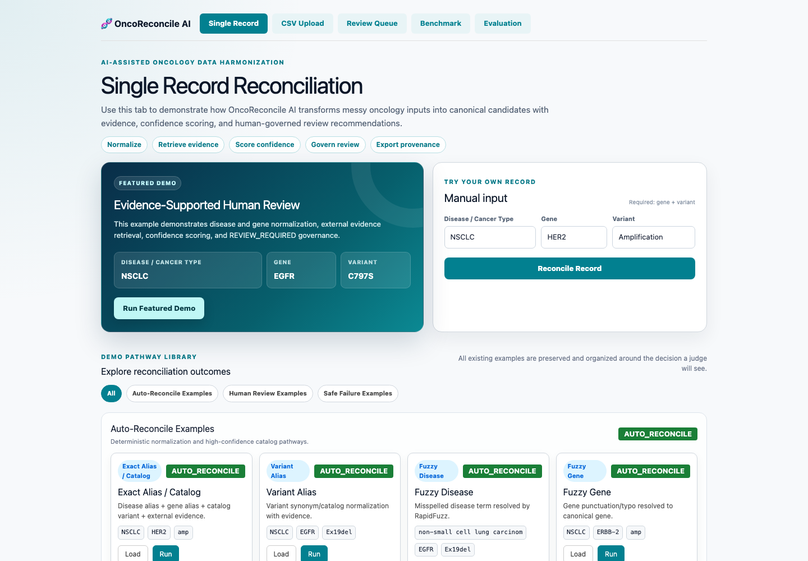Filter by Safe Failure Examples
Viewport: 808px width, 561px height.
(x=358, y=393)
